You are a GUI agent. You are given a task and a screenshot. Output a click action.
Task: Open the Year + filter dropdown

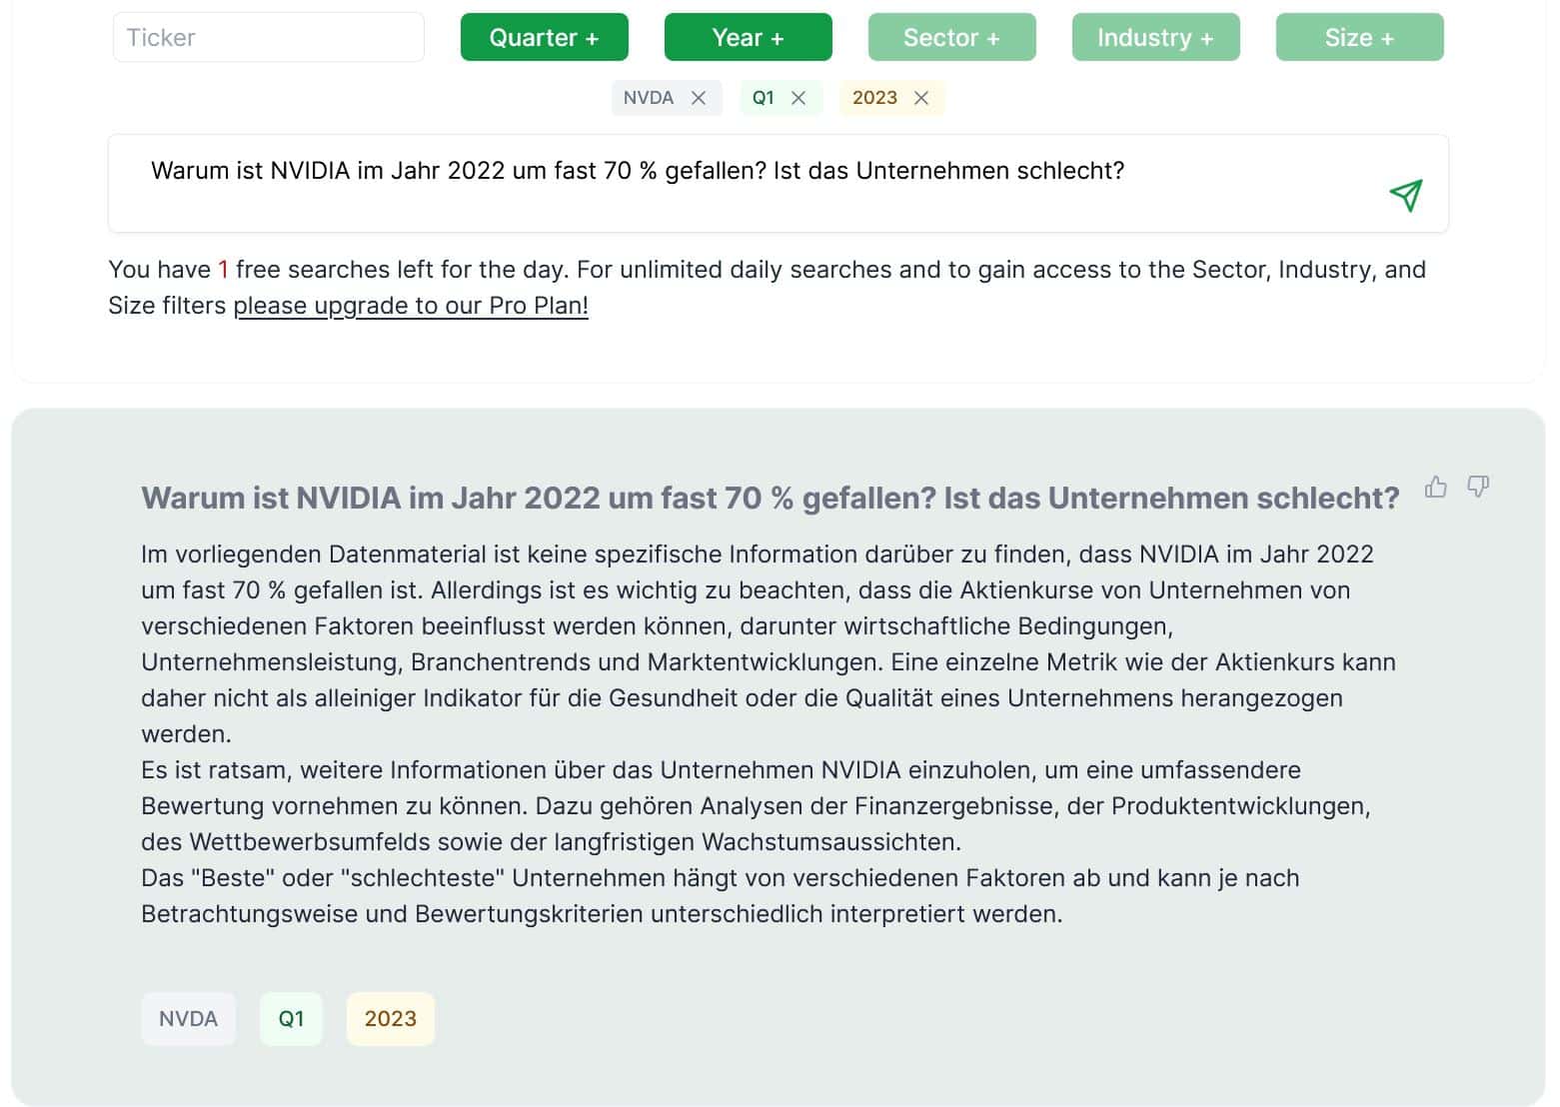(x=749, y=37)
